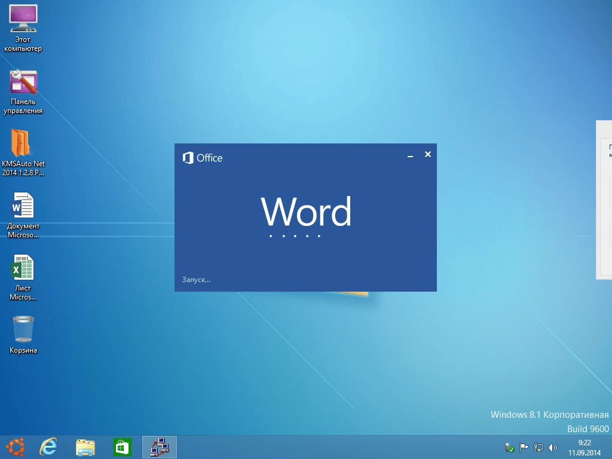Select the KMSAuto Net 2014 folder icon
Image resolution: width=612 pixels, height=459 pixels.
[x=23, y=152]
